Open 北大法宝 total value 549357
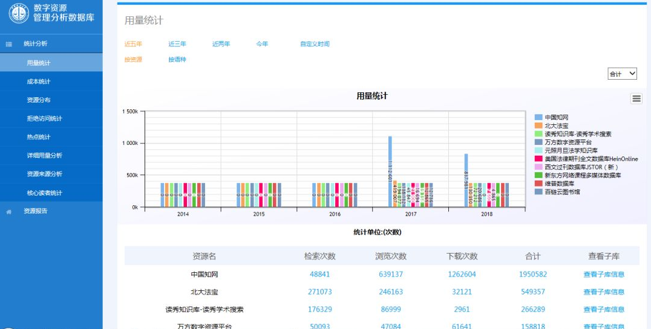The width and height of the screenshot is (651, 329). (533, 292)
